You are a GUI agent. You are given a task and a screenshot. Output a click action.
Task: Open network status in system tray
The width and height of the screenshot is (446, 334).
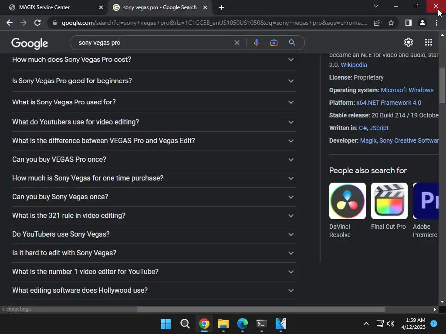coord(380,324)
